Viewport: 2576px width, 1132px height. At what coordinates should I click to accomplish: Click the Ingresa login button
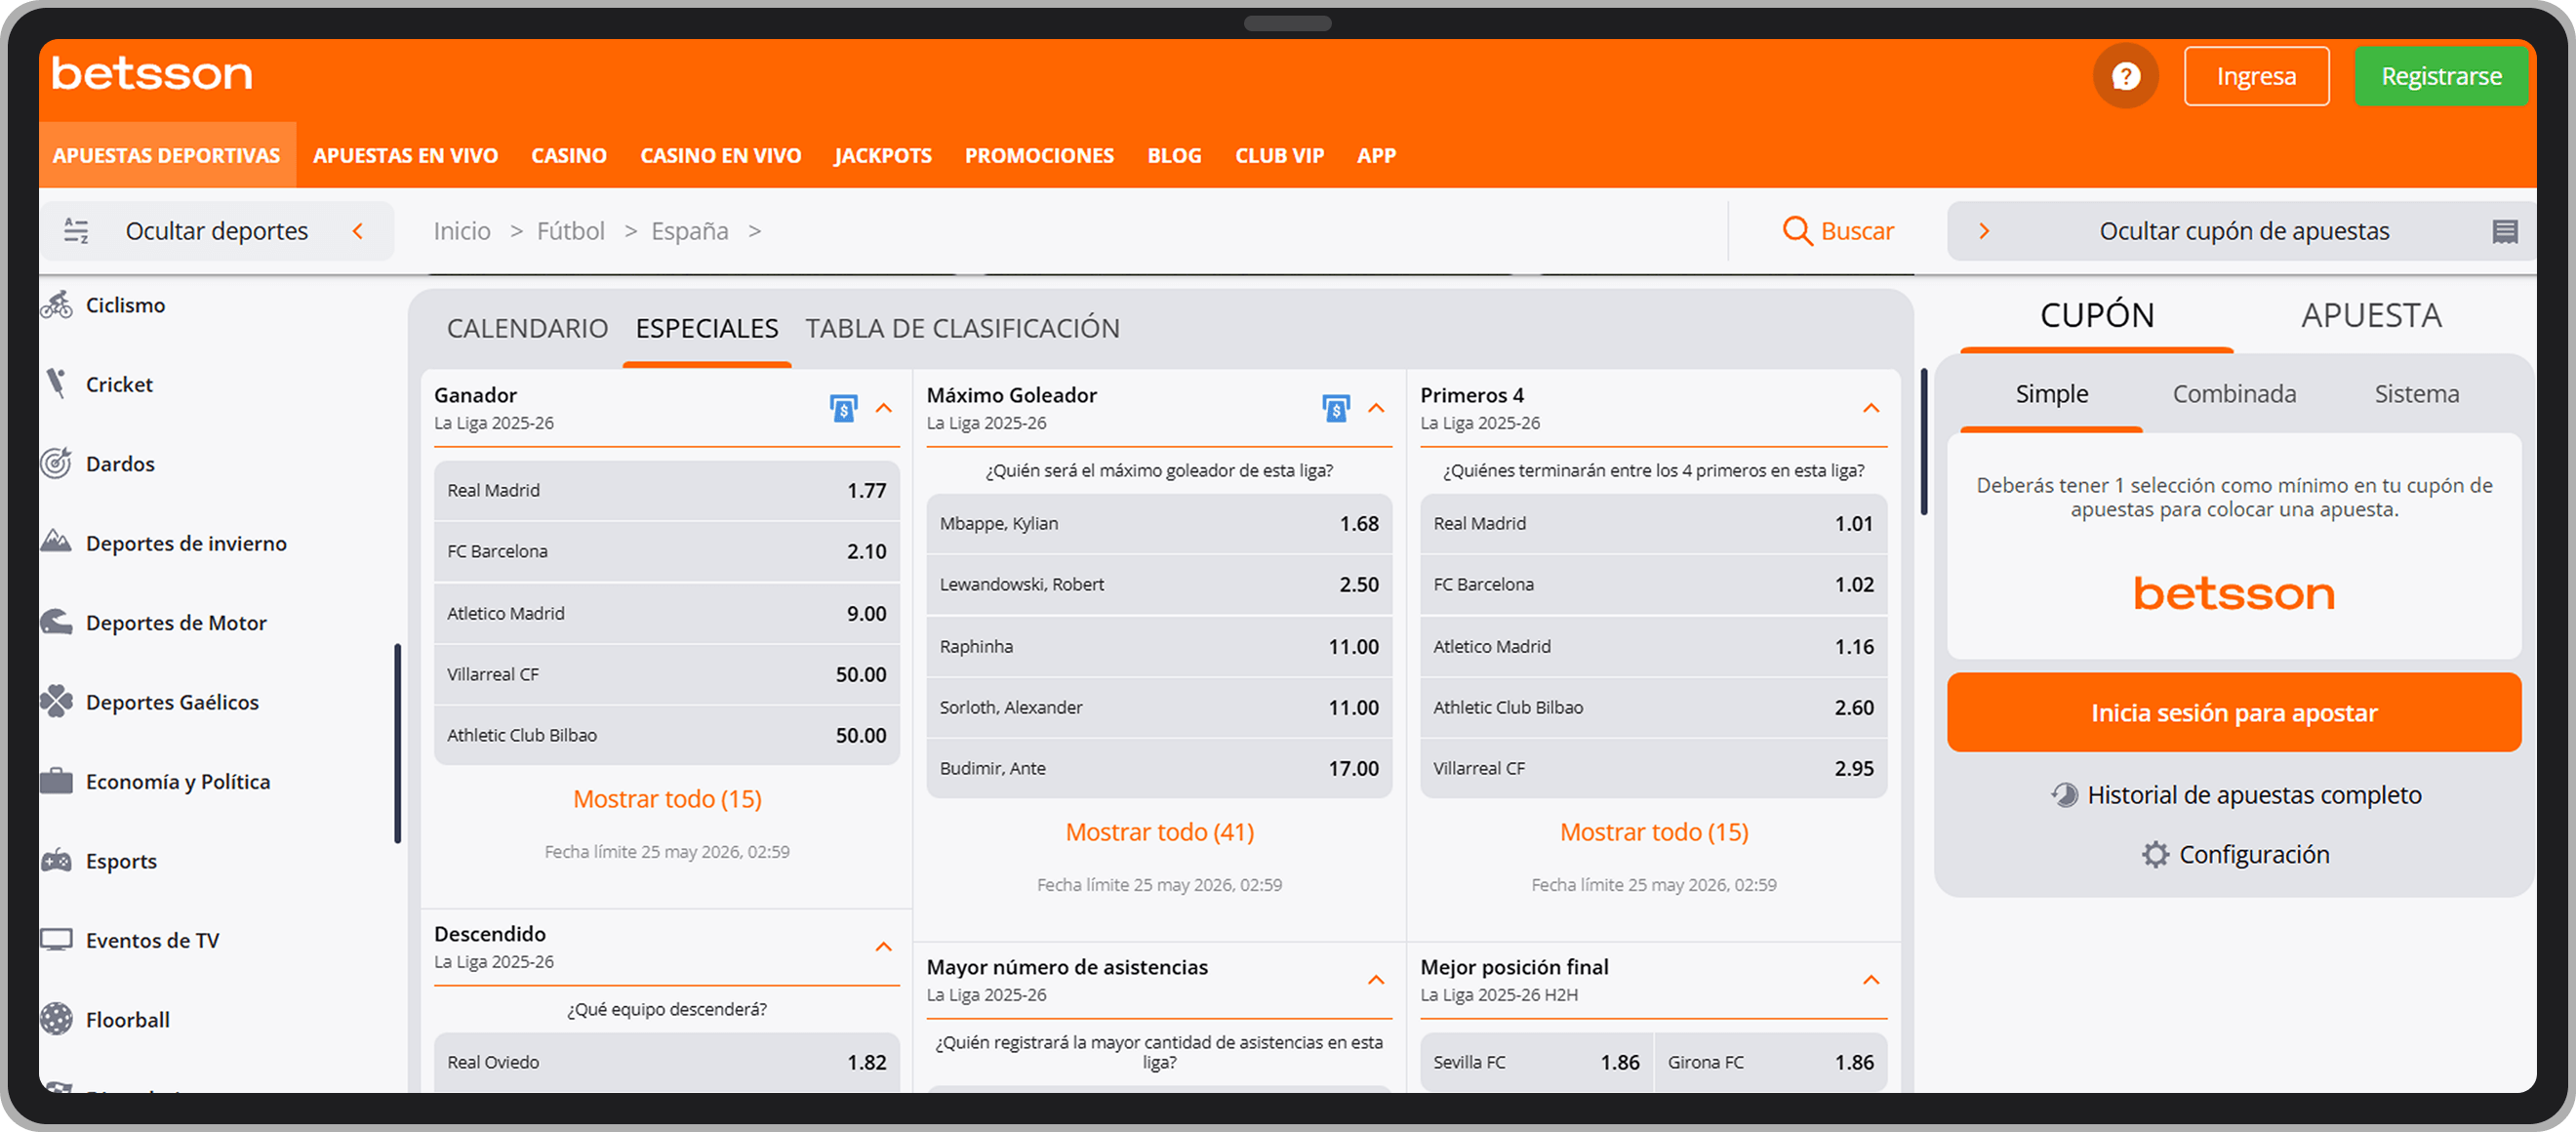2256,76
